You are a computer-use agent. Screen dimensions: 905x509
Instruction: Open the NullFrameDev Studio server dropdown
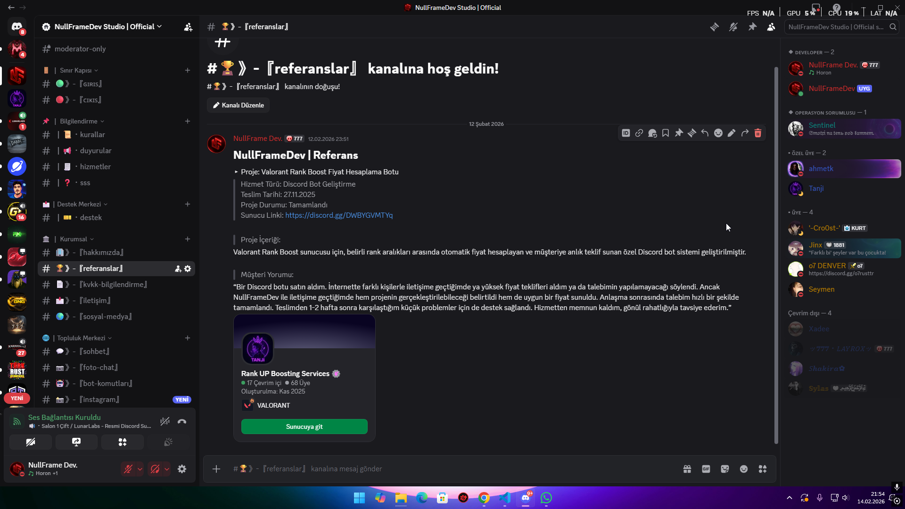108,27
